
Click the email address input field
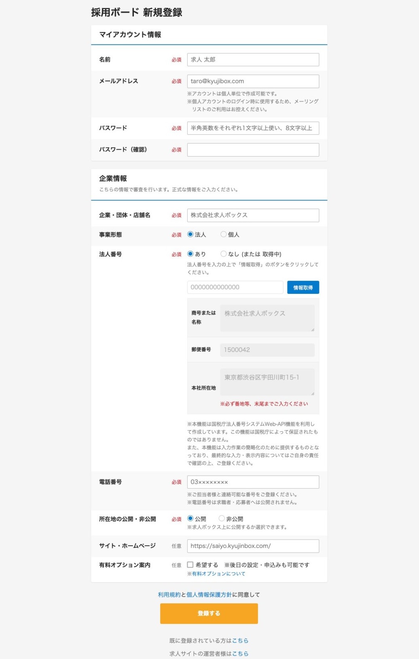pyautogui.click(x=253, y=81)
